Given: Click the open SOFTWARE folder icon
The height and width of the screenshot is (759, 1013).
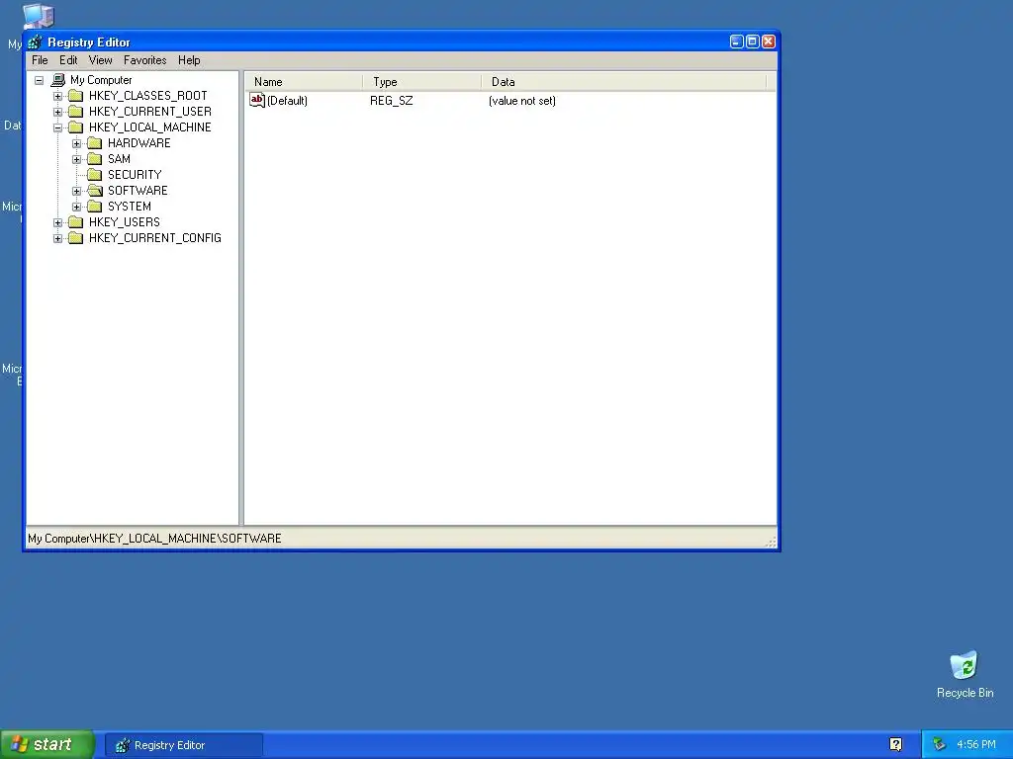Looking at the screenshot, I should [95, 191].
